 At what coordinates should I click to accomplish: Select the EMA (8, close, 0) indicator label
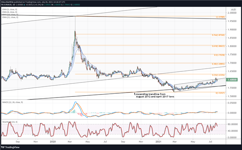tap(10, 12)
